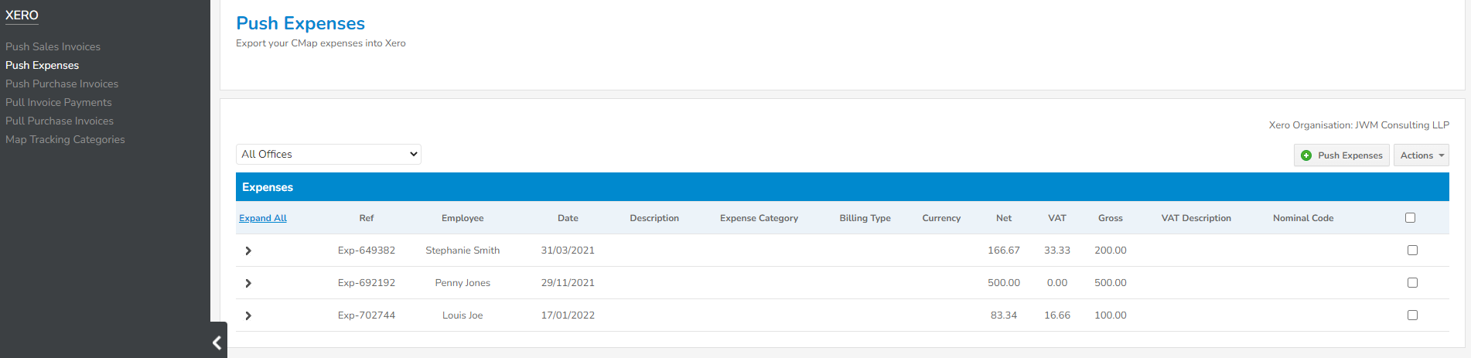Go to Push Purchase Invoices menu item
Viewport: 1471px width, 358px height.
click(x=62, y=84)
